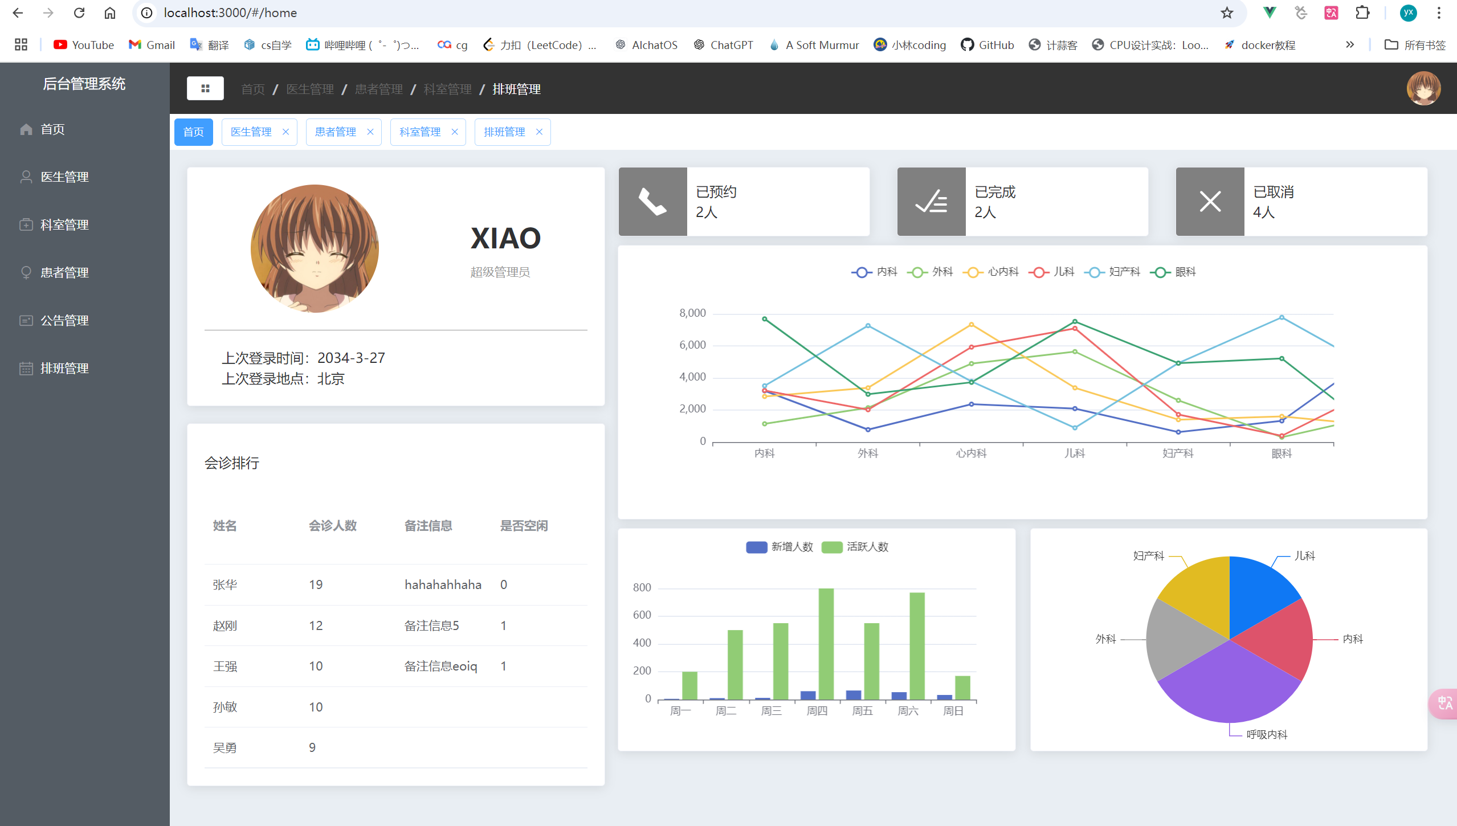Image resolution: width=1457 pixels, height=826 pixels.
Task: Switch to the 首页 tag tab
Action: click(193, 132)
